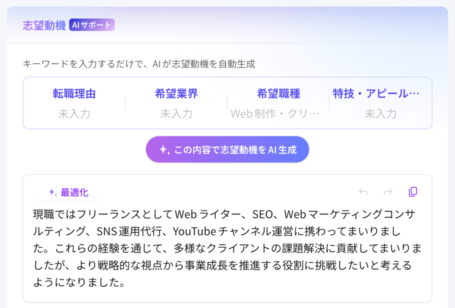455x308 pixels.
Task: Select the 転職理由 keyword heading
Action: click(74, 94)
